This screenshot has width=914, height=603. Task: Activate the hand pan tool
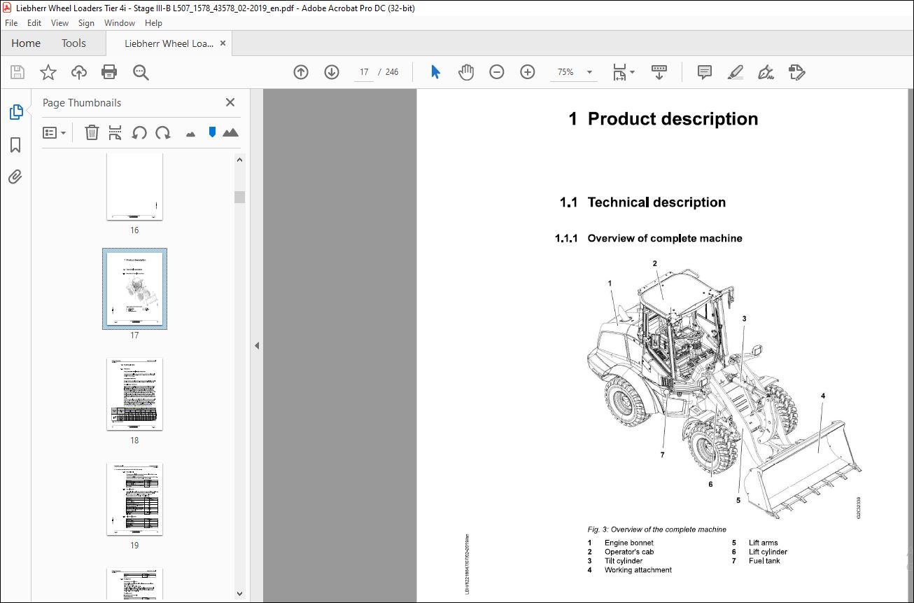pos(466,72)
